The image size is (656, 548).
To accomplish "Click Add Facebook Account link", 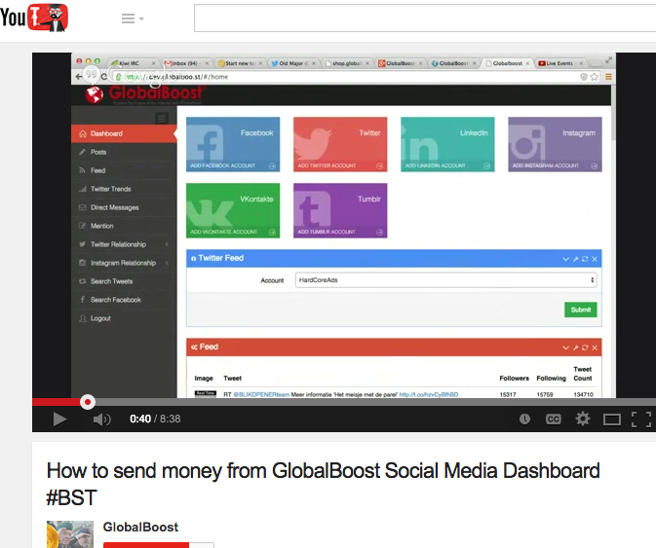I will click(x=233, y=165).
